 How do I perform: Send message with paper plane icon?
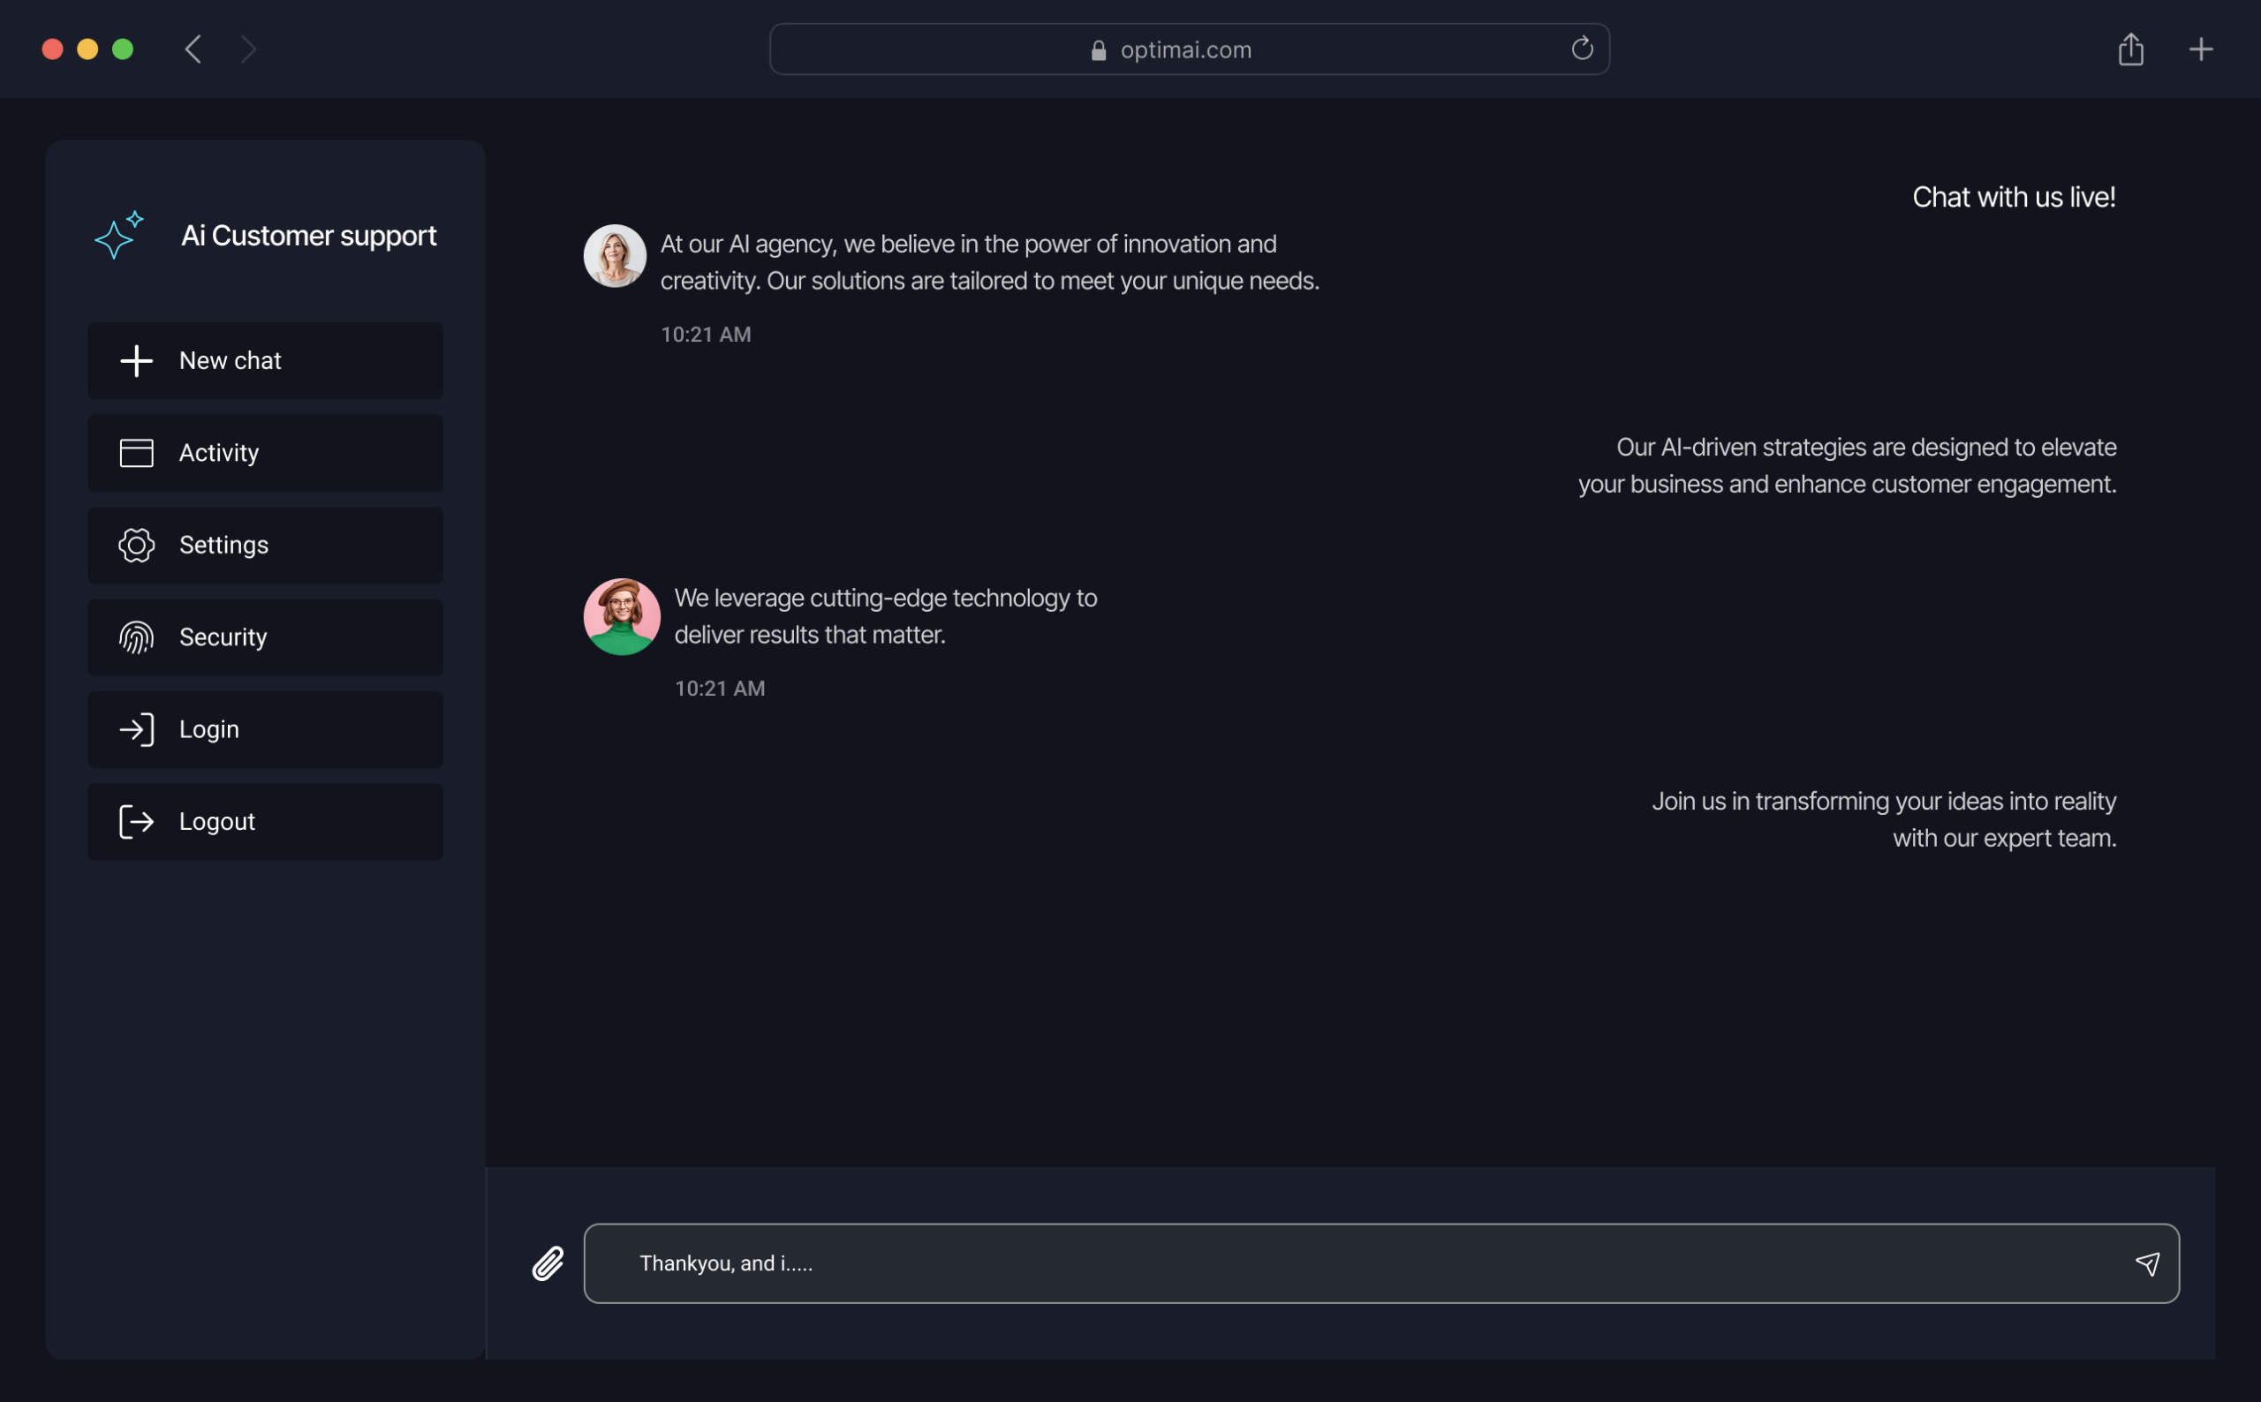[x=2146, y=1263]
